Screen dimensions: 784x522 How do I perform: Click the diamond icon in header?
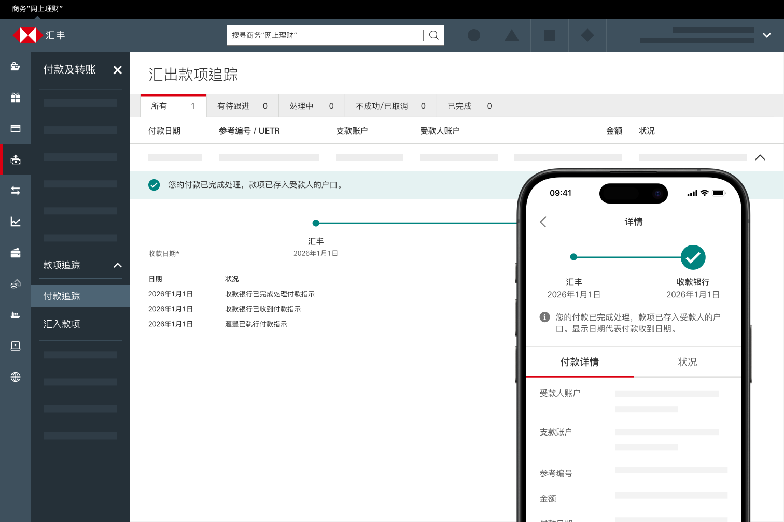[587, 35]
